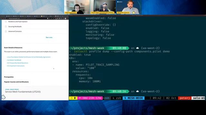Click the monitoring: false line
Image resolution: width=206 pixels, height=115 pixels.
(100, 35)
